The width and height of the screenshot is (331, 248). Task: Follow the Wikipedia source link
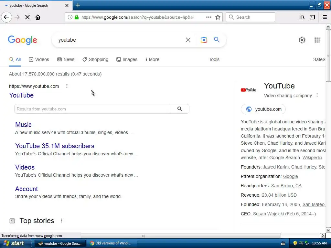coord(312,158)
